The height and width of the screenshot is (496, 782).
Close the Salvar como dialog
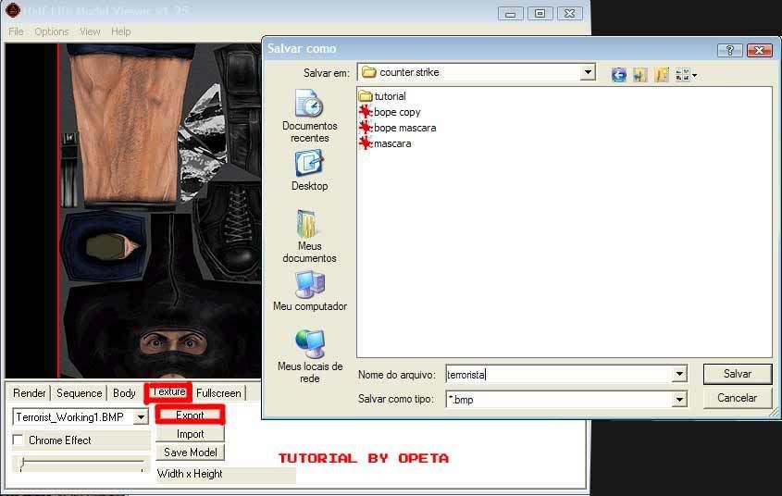(759, 50)
